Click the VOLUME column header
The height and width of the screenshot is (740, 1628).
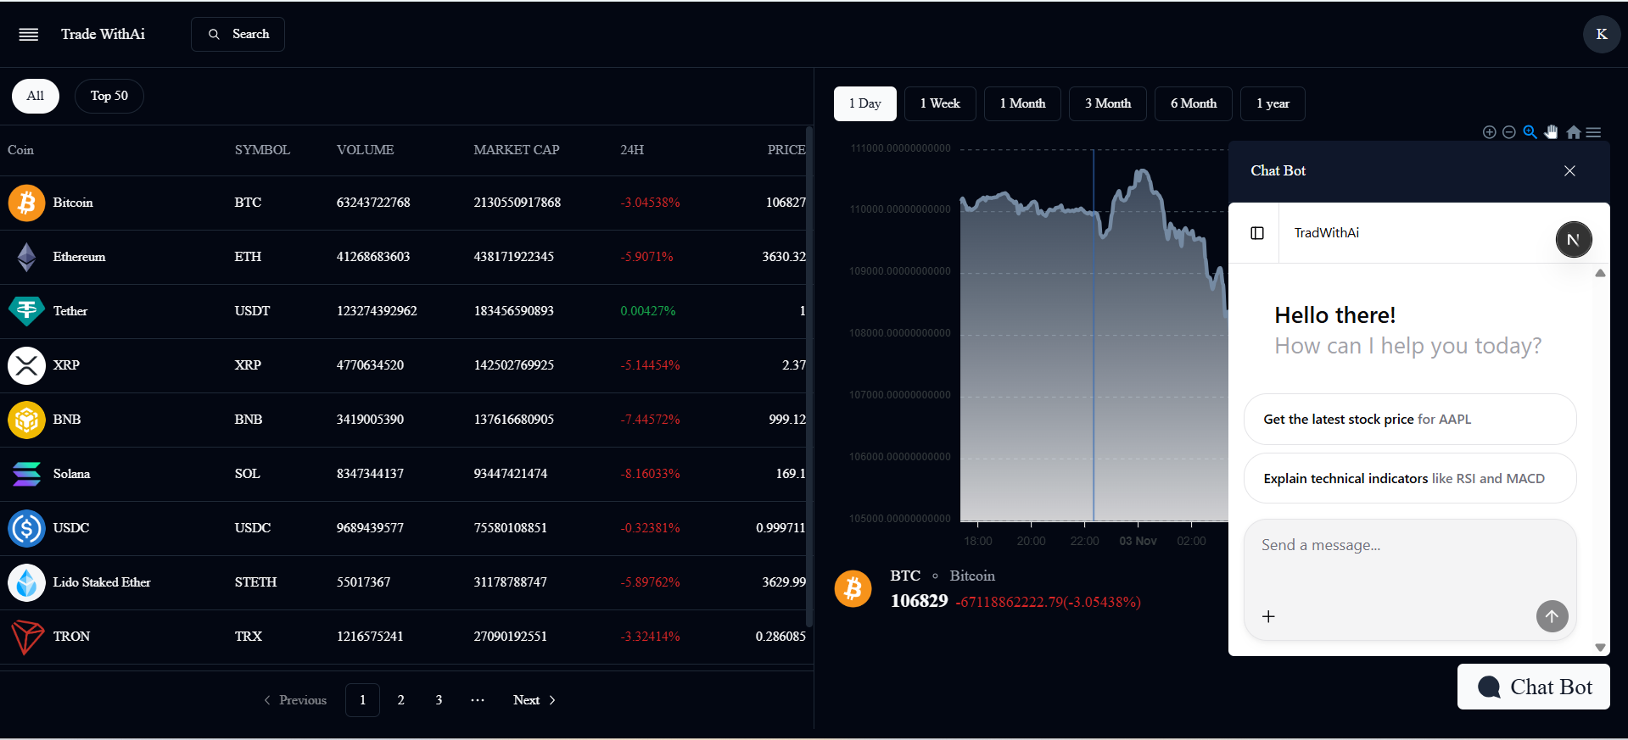365,150
